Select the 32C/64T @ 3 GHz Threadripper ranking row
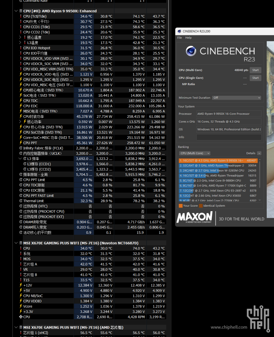This screenshot has height=337, width=274. click(218, 166)
